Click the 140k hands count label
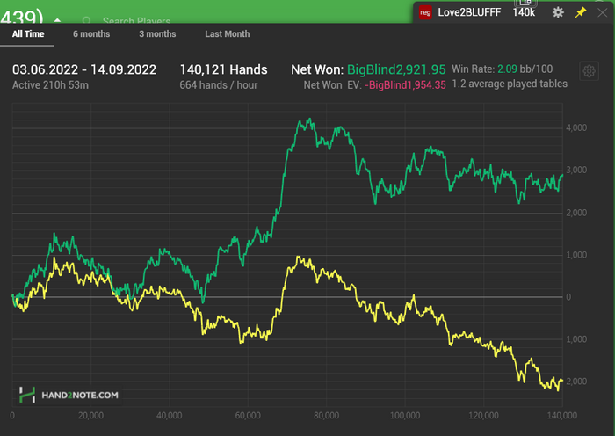This screenshot has height=436, width=615. [524, 12]
